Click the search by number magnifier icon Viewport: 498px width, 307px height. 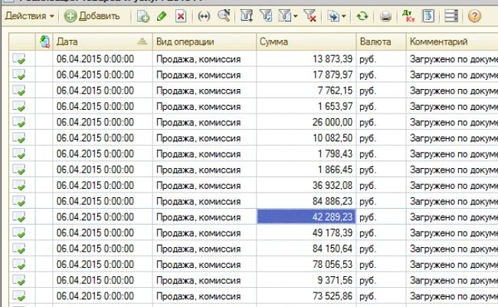[224, 15]
